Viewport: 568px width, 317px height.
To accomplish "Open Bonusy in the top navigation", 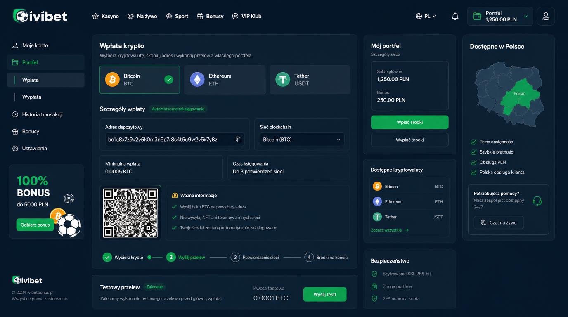I will click(x=211, y=17).
